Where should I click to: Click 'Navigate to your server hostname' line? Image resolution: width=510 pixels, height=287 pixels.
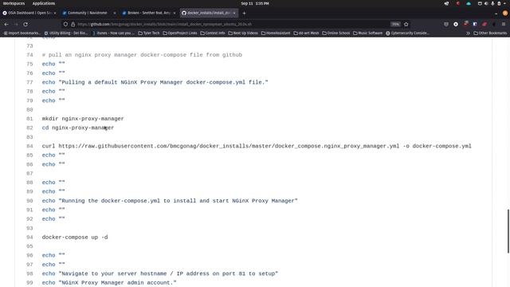tap(159, 273)
